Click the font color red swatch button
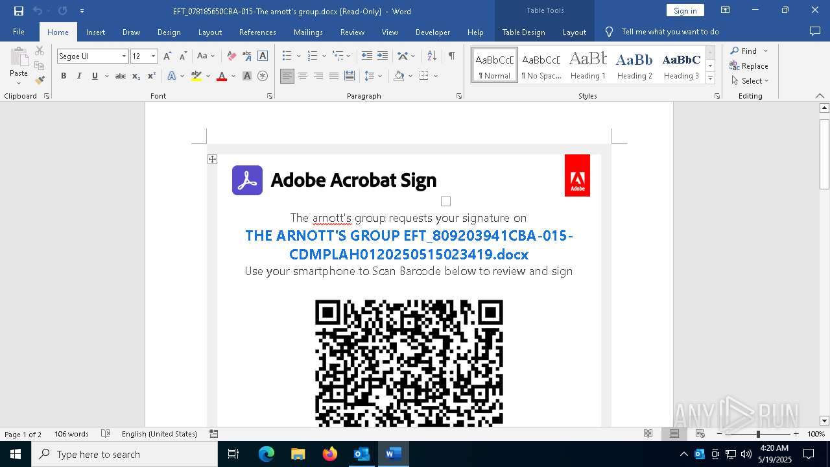This screenshot has width=830, height=467. click(x=222, y=76)
